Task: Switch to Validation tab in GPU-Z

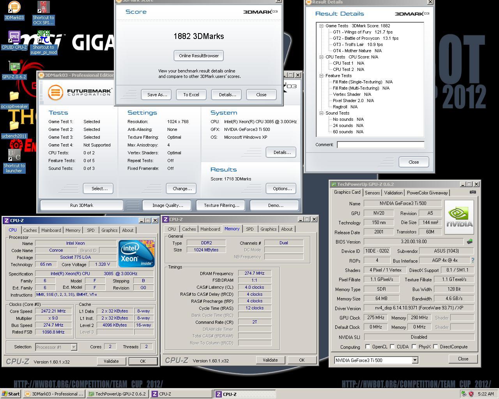Action: 393,193
